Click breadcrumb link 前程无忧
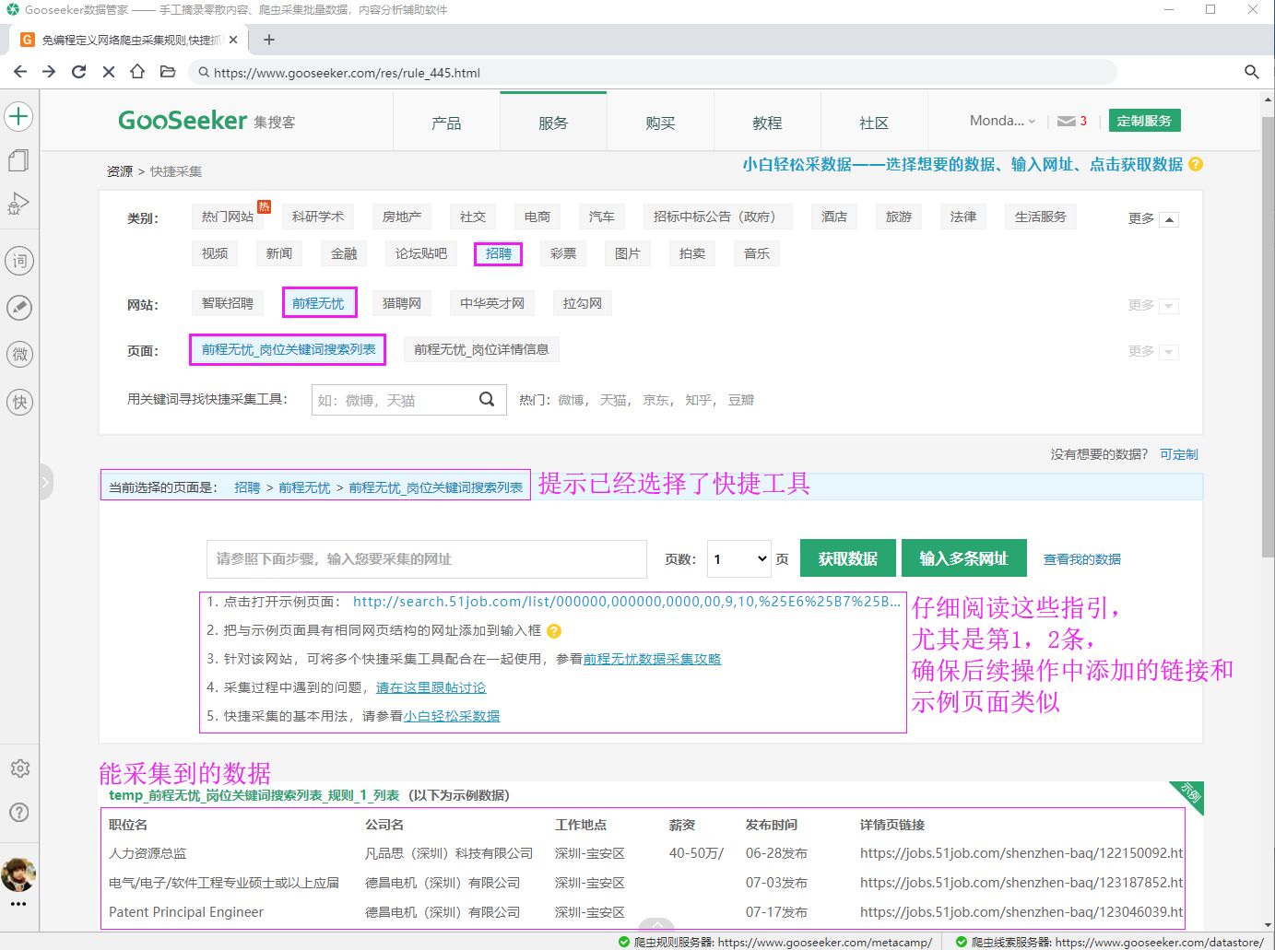This screenshot has width=1275, height=950. point(304,487)
